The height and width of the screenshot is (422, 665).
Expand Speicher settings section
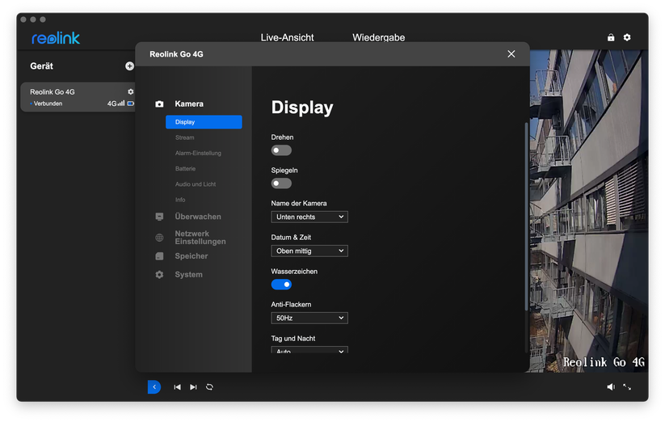point(192,256)
